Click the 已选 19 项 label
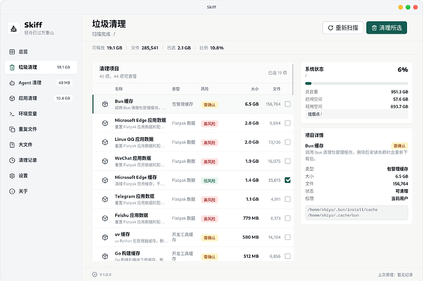This screenshot has width=423, height=281. 278,73
